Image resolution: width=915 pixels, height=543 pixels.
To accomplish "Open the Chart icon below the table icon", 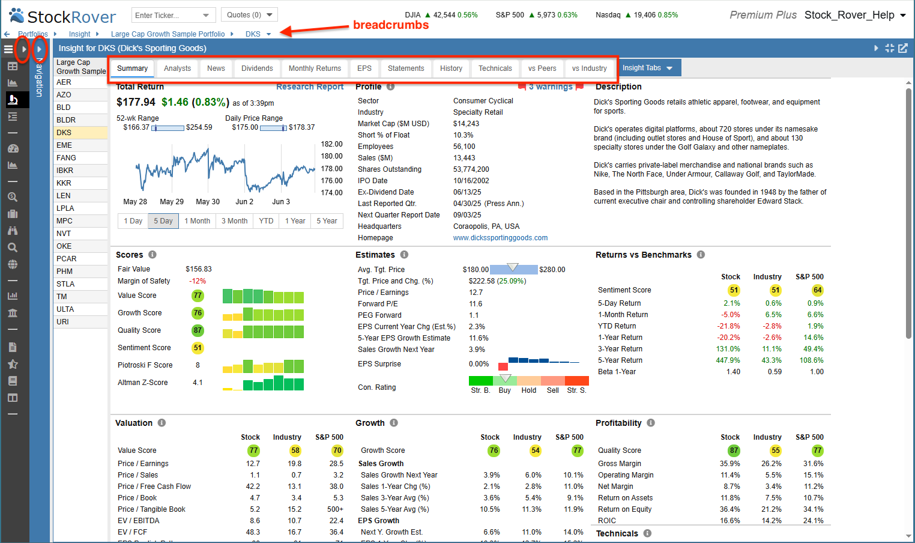I will (12, 83).
